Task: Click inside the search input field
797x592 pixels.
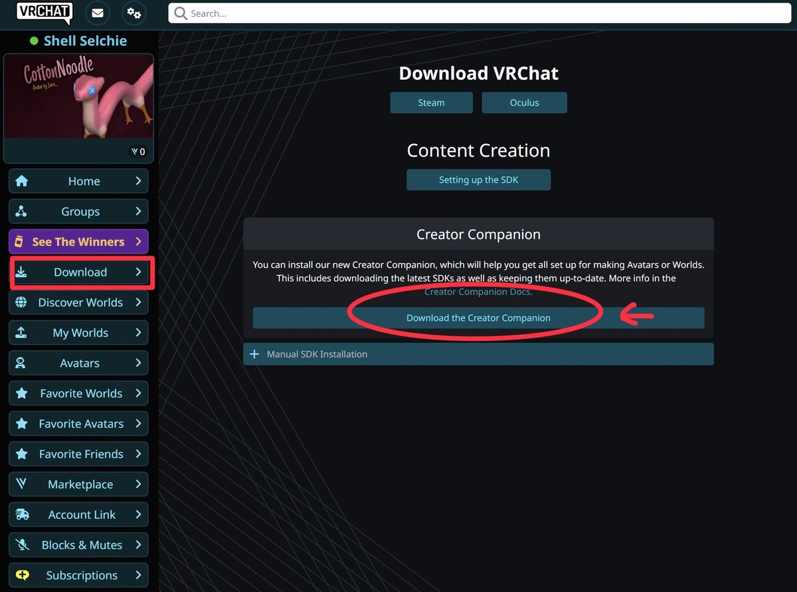Action: coord(398,13)
